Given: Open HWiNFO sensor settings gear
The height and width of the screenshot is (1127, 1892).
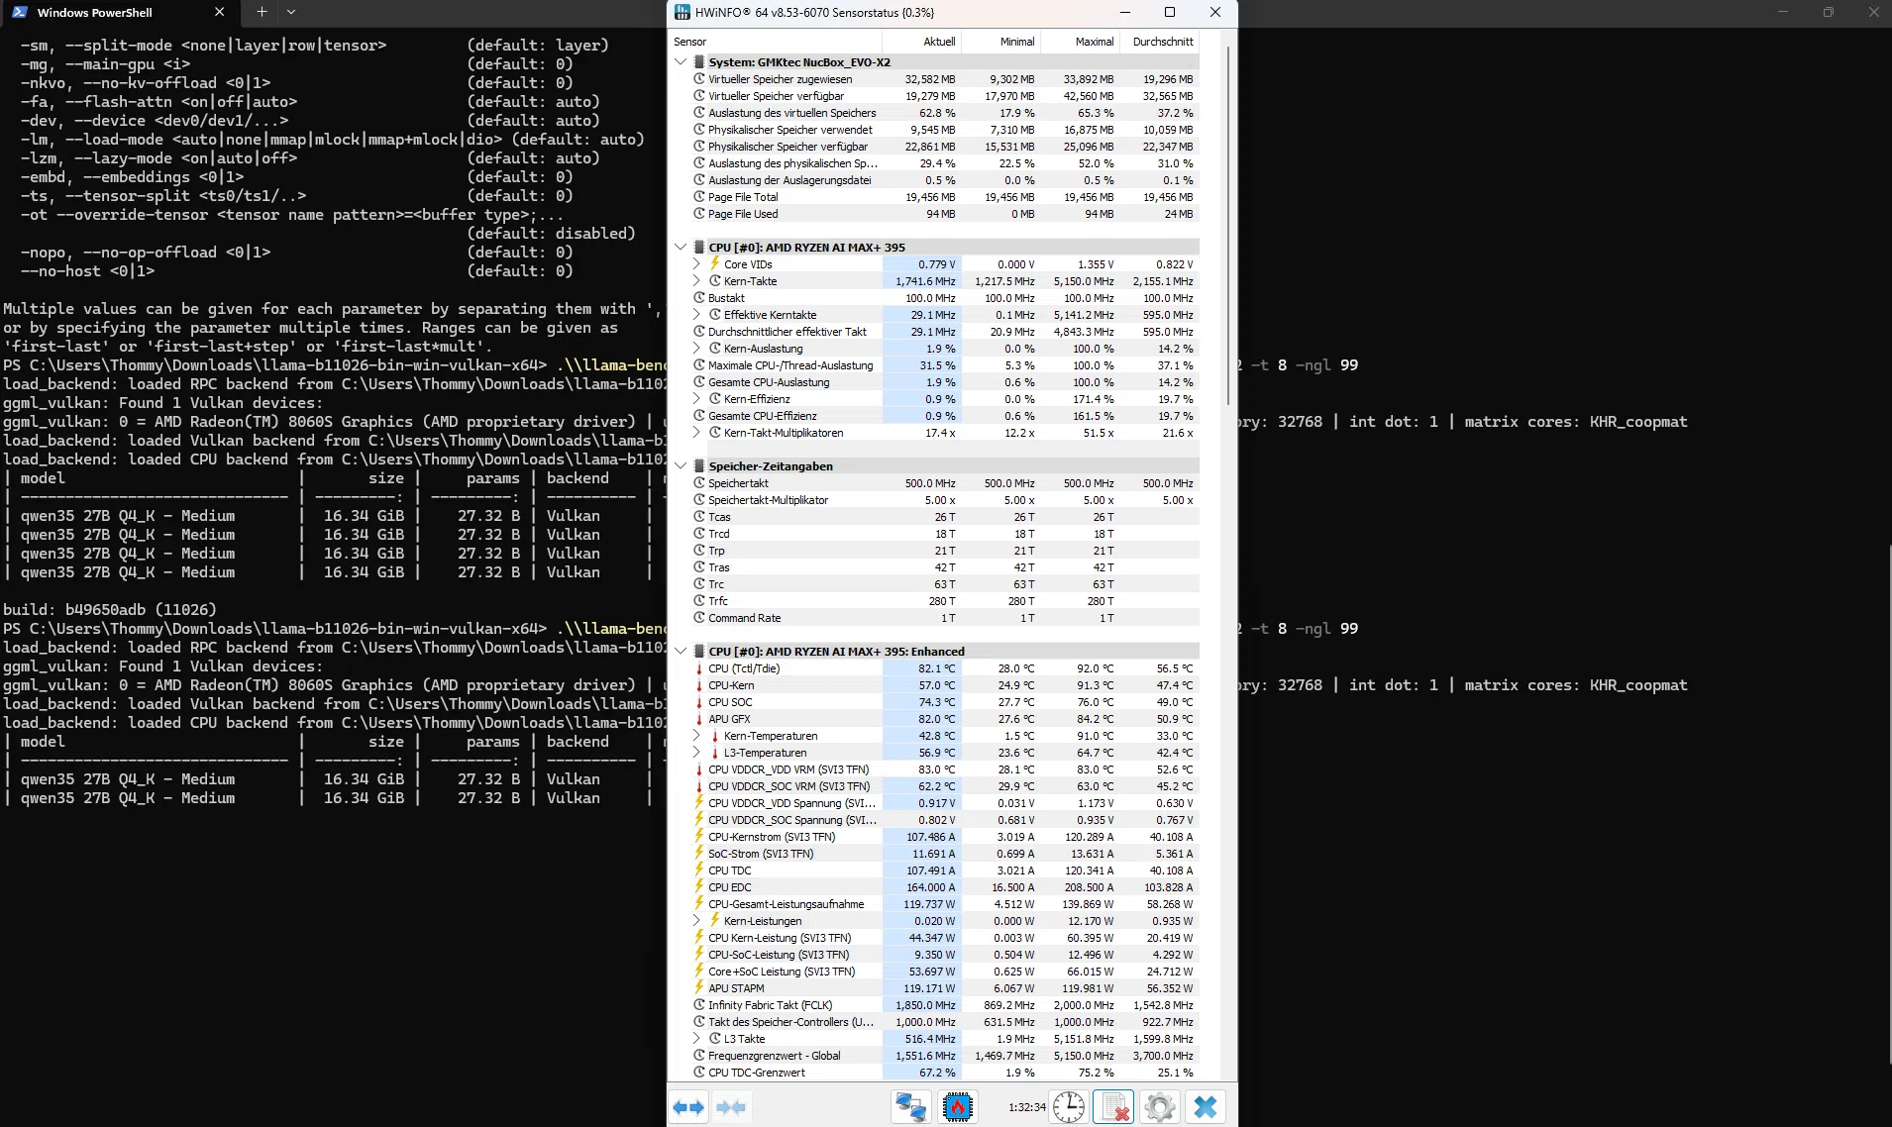Looking at the screenshot, I should point(1160,1107).
